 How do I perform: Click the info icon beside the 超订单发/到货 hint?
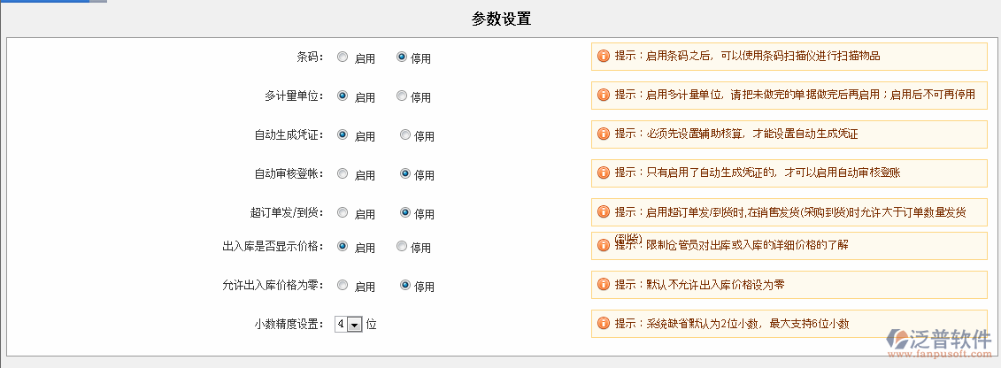coord(604,212)
